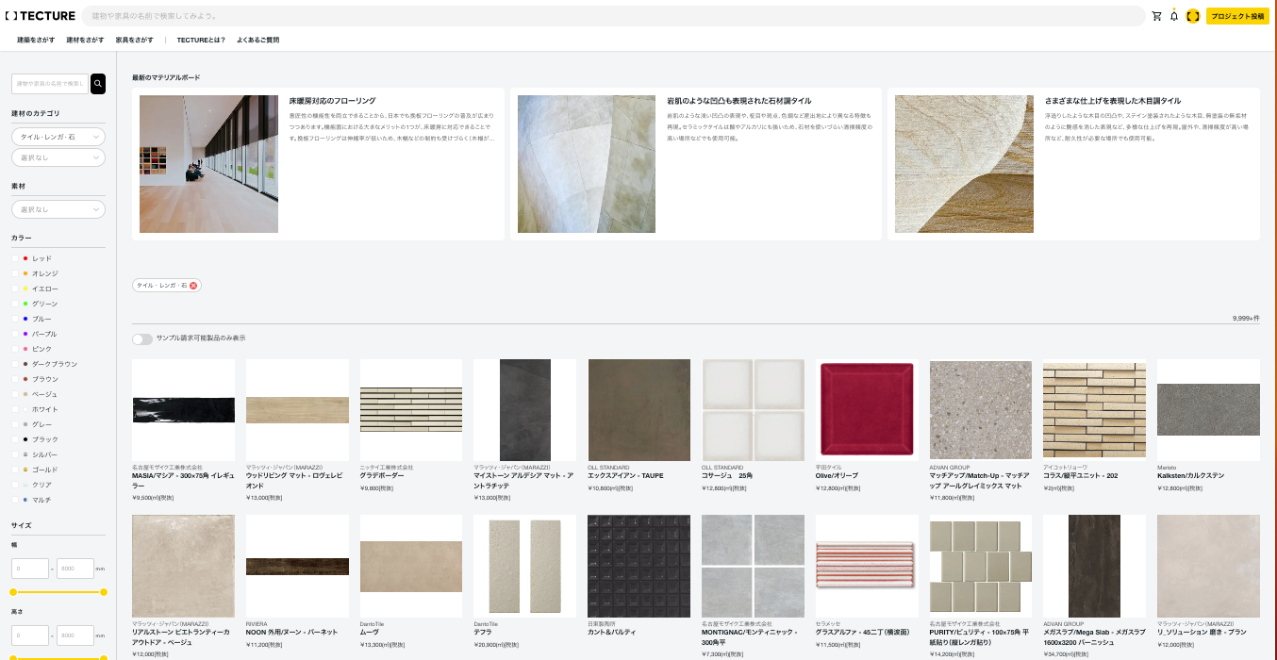Open コラス/縦平ユニット - 202 thumbnail

1094,410
